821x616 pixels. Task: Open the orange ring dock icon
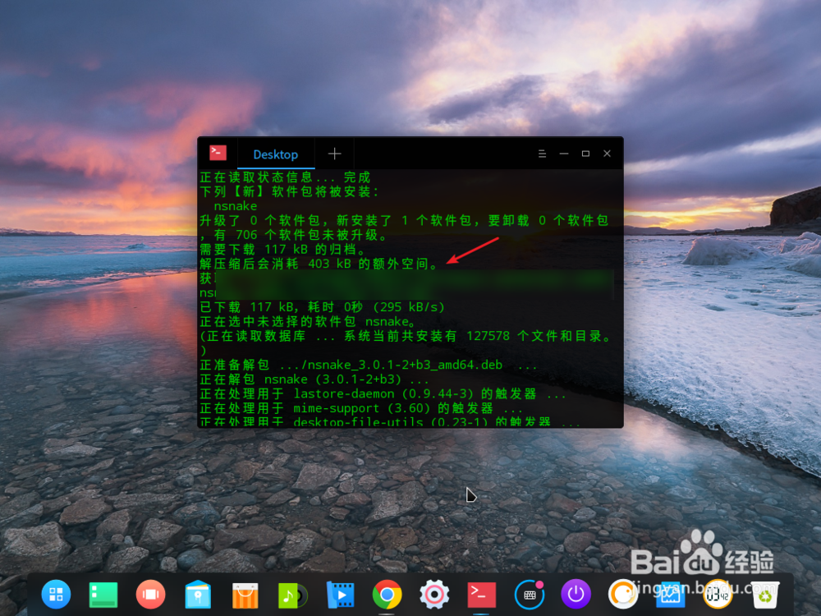(x=623, y=595)
